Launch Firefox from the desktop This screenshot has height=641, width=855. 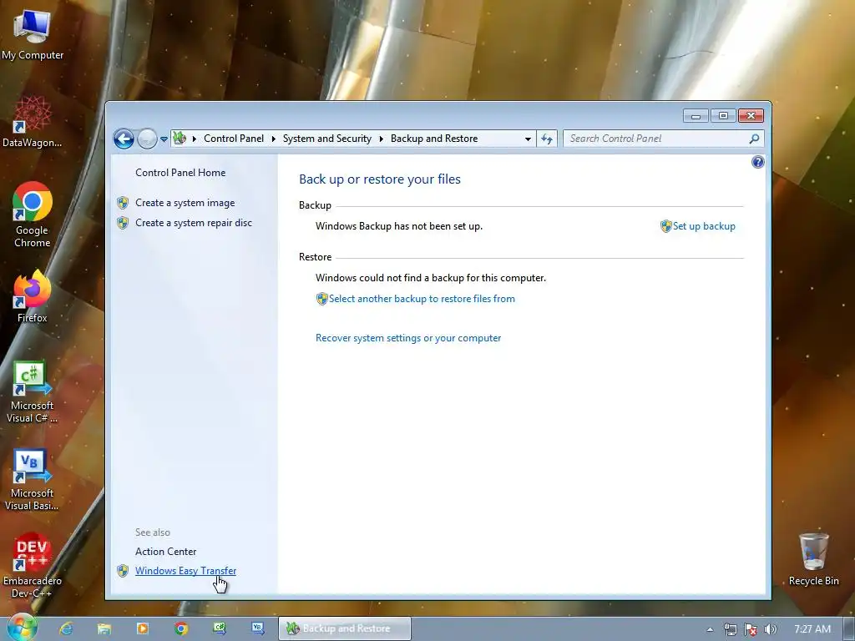(33, 296)
